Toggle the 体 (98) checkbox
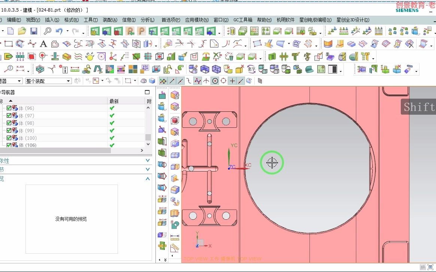This screenshot has width=436, height=272. (9, 123)
